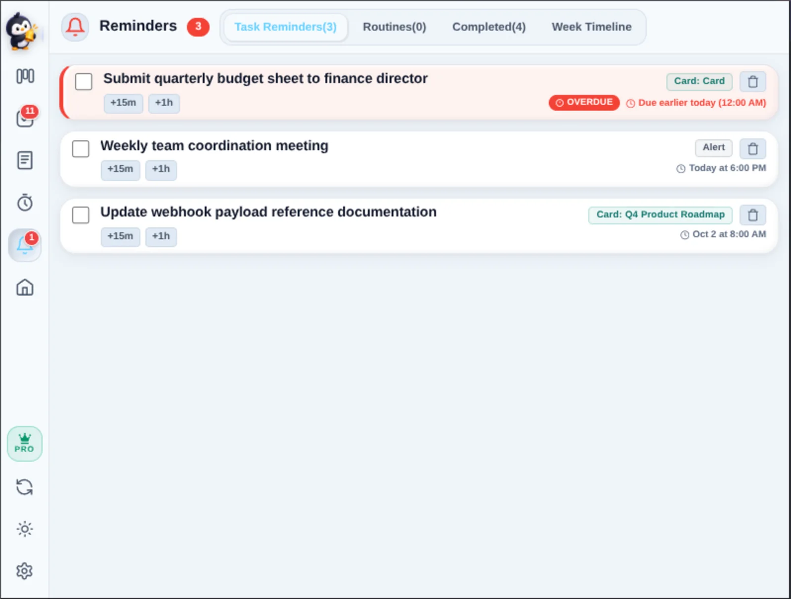Snooze budget sheet reminder by +1h
This screenshot has height=599, width=791.
click(x=164, y=103)
